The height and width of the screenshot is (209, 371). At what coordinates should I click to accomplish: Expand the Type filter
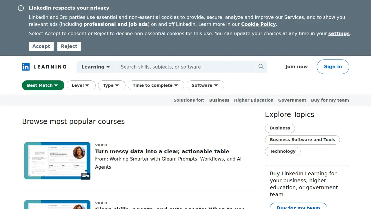112,85
